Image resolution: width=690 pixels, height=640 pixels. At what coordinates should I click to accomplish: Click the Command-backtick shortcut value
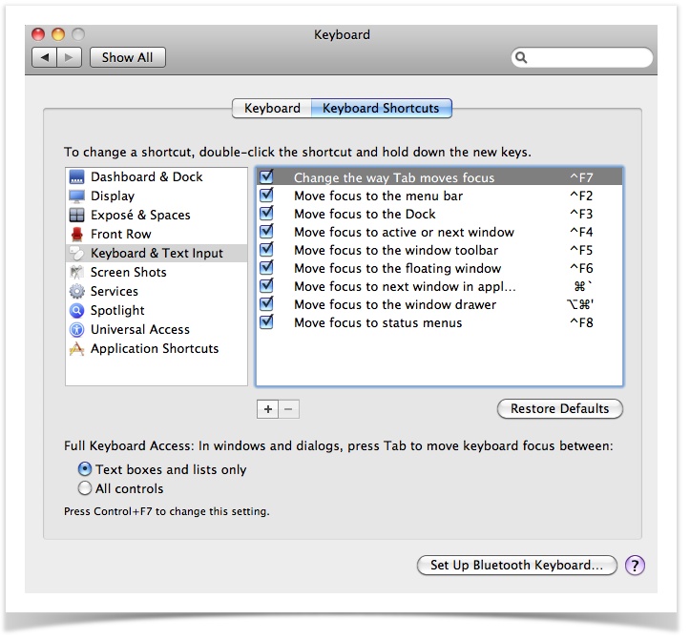click(x=583, y=286)
